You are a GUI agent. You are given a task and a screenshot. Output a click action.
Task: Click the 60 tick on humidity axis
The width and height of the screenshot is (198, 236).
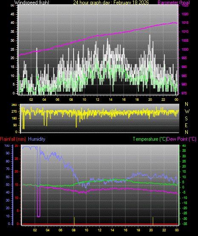pos(8,177)
